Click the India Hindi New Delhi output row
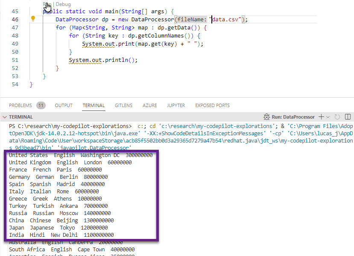The height and width of the screenshot is (256, 354). 61,235
